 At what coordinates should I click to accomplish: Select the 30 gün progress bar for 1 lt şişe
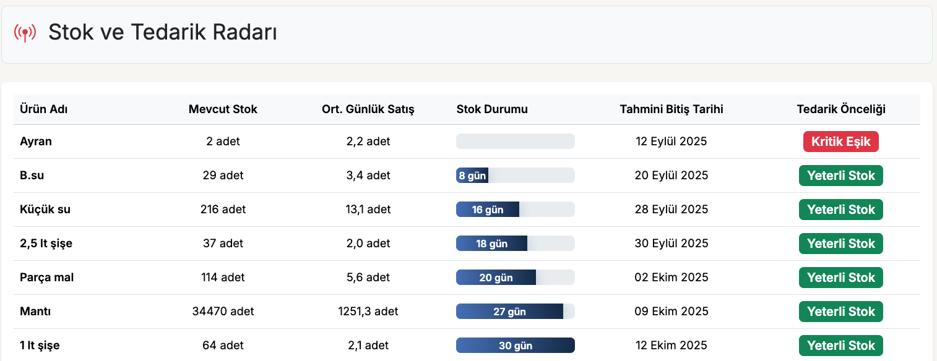[515, 345]
